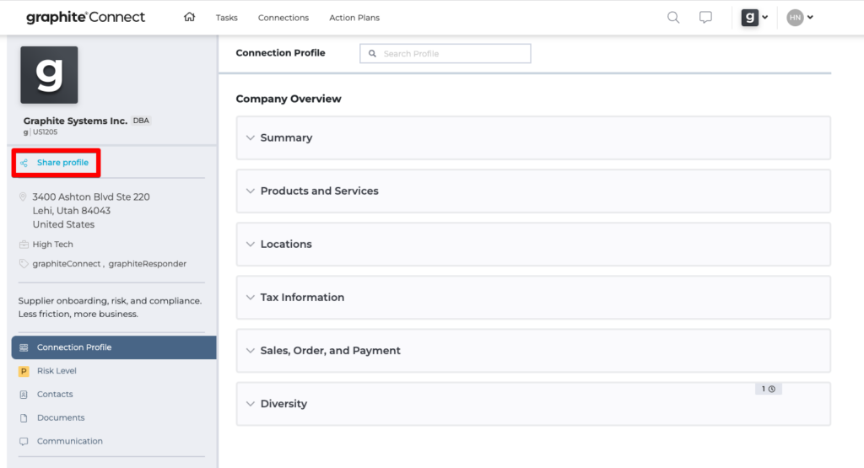Click the graphiteResponder tag
The height and width of the screenshot is (468, 864).
click(148, 264)
